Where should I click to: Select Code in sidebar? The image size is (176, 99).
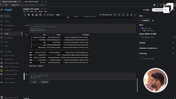6,34
